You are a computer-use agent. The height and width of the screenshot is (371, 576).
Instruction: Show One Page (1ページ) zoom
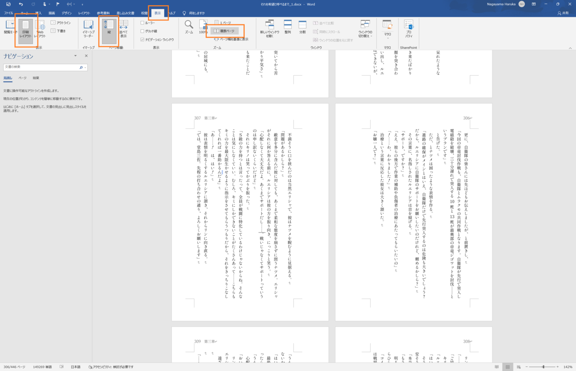(222, 23)
